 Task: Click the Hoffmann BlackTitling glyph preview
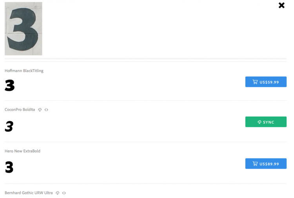[10, 86]
